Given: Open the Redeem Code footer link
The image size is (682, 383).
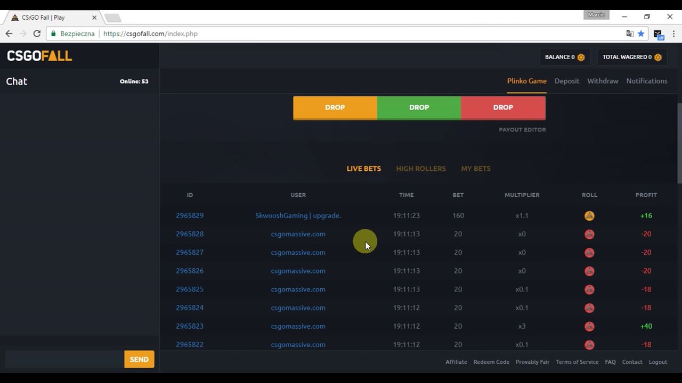Looking at the screenshot, I should [491, 362].
